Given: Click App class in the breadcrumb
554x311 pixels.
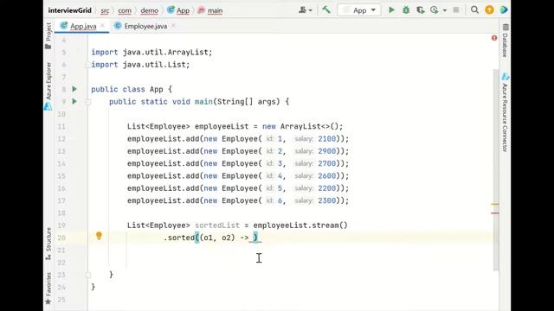Looking at the screenshot, I should [x=178, y=10].
